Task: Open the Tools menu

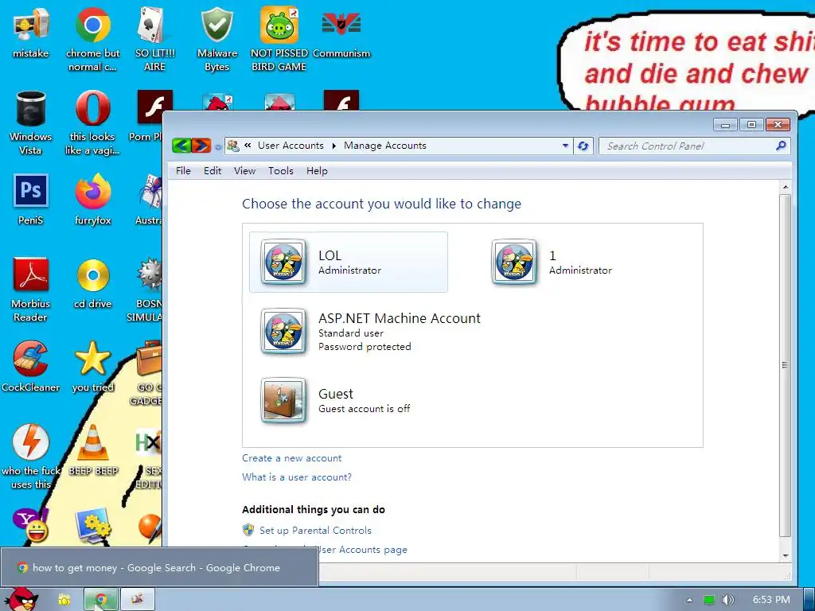Action: [x=281, y=171]
